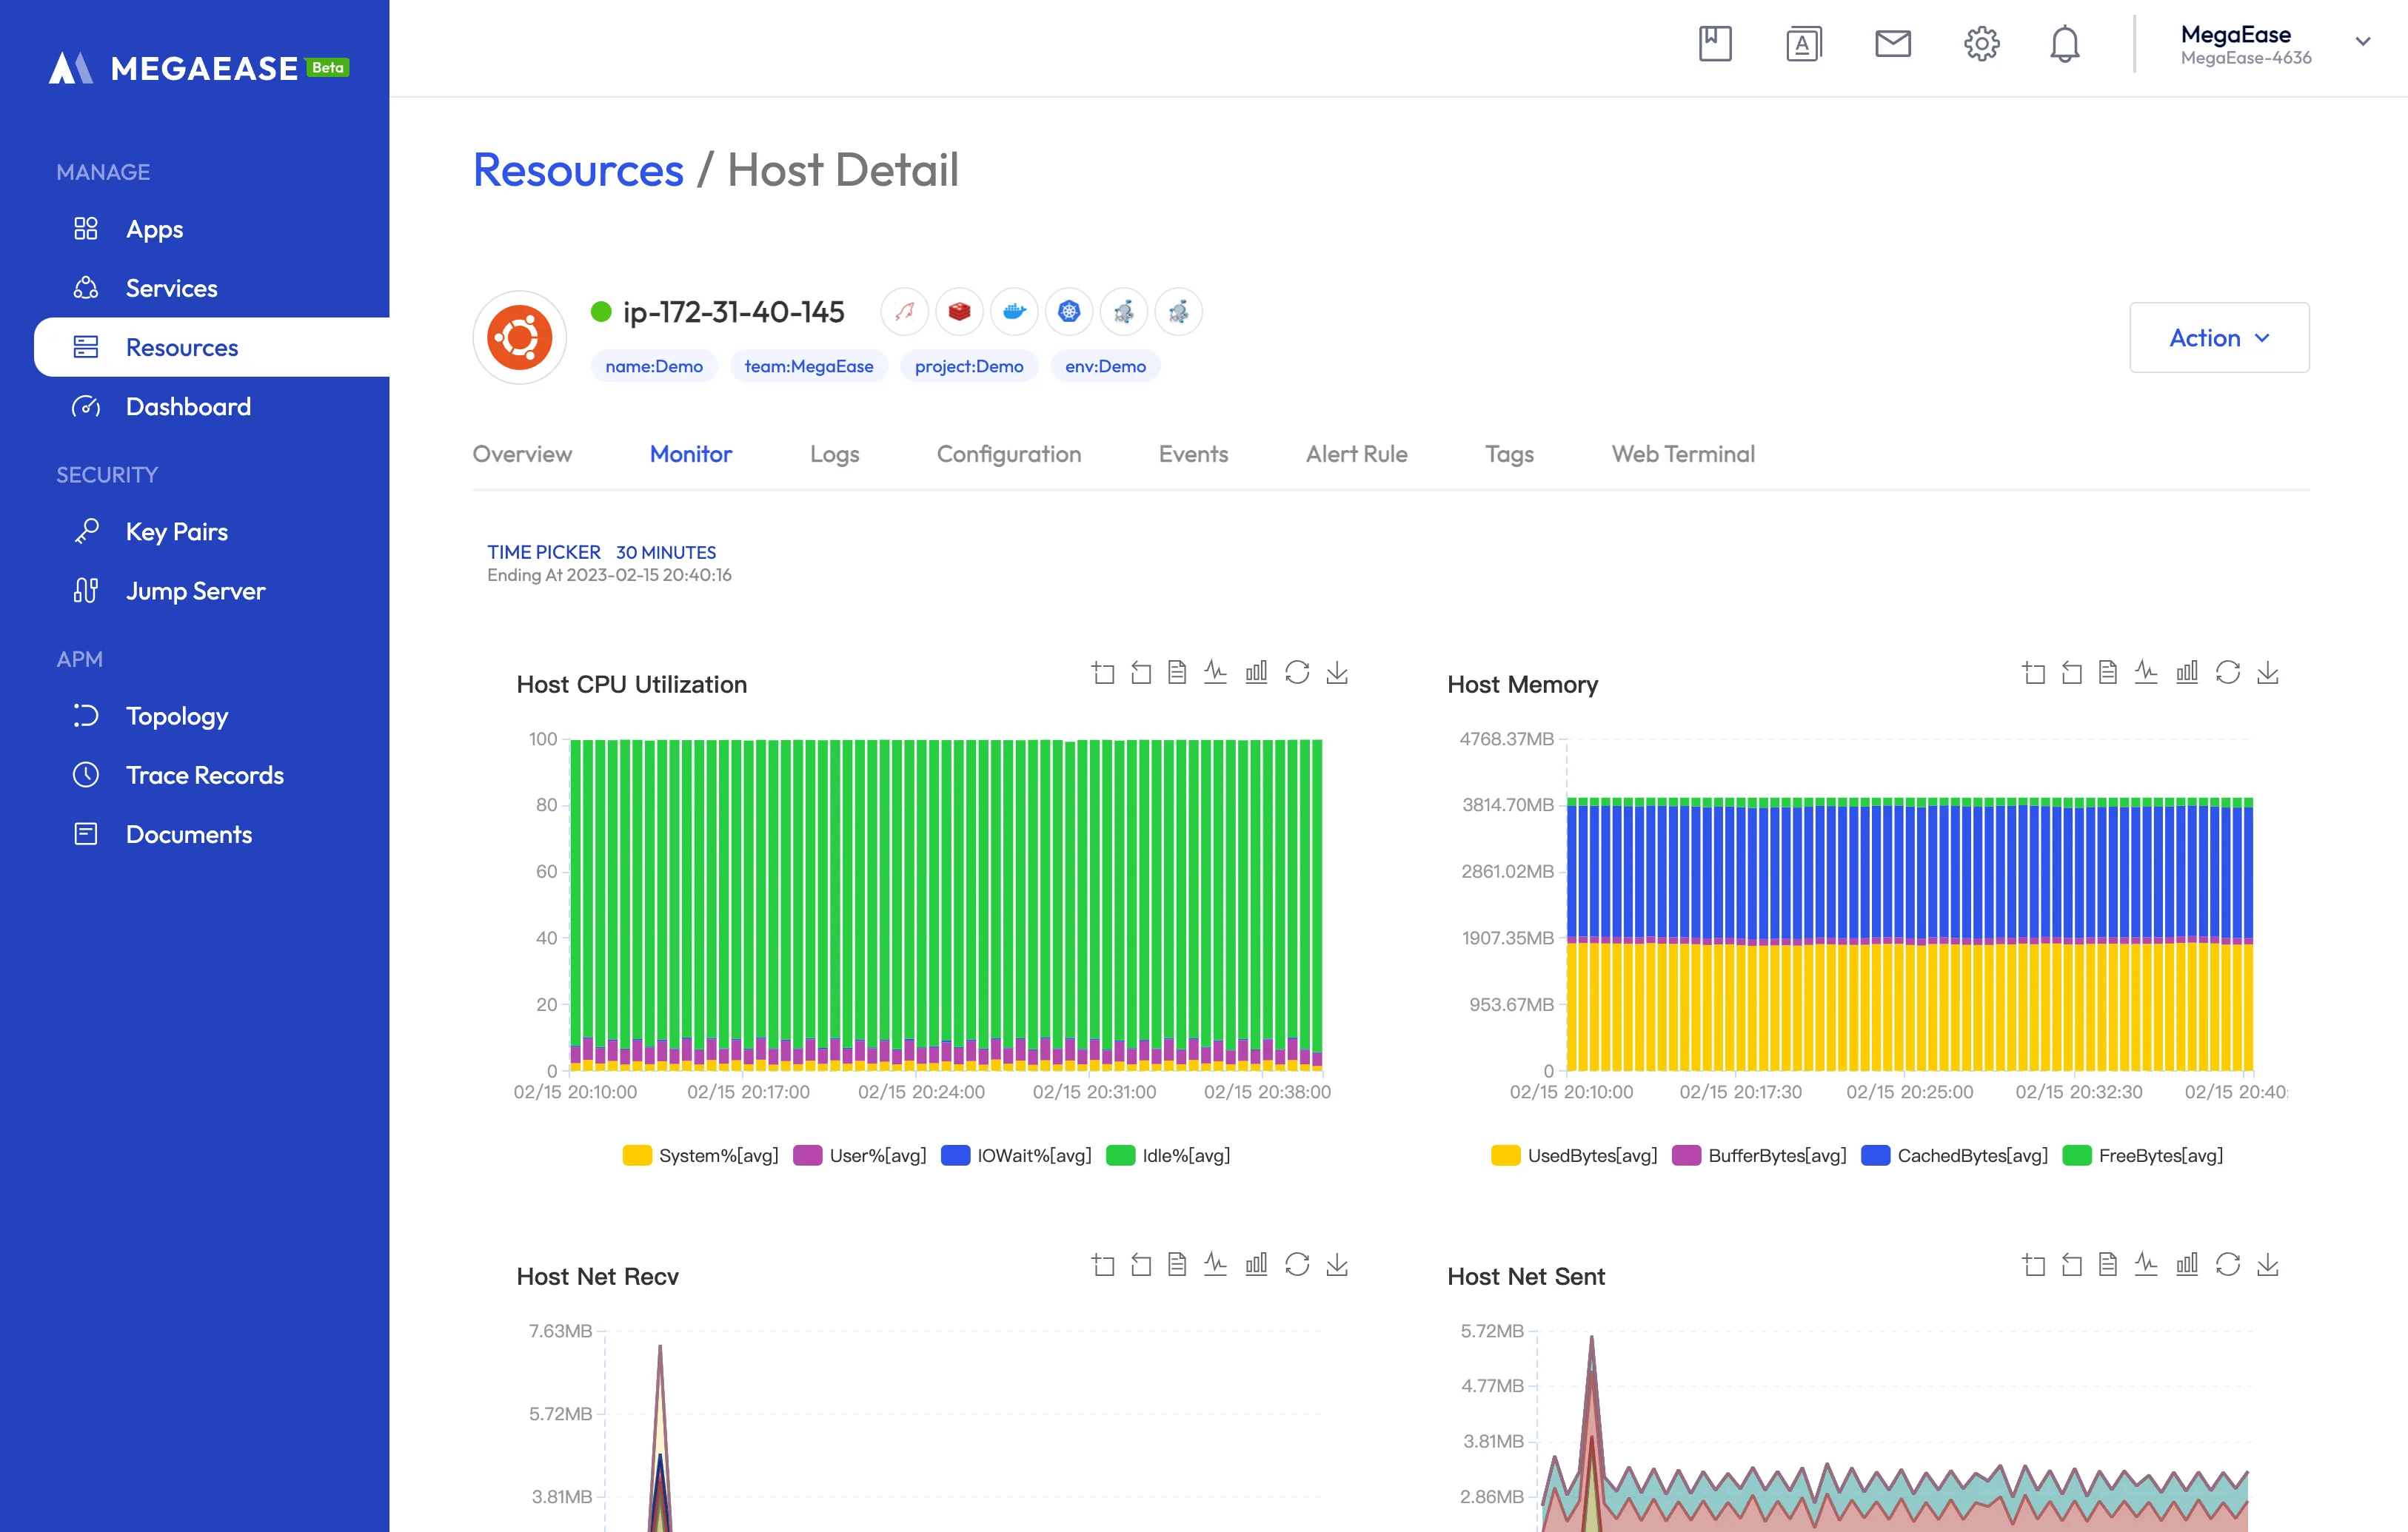Open the mail envelope icon

click(1892, 44)
